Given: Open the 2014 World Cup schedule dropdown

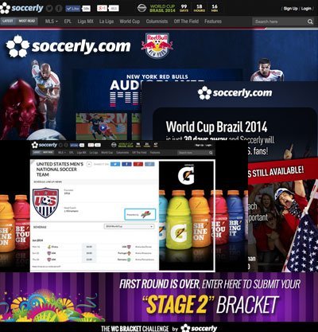Looking at the screenshot, I should click(129, 226).
